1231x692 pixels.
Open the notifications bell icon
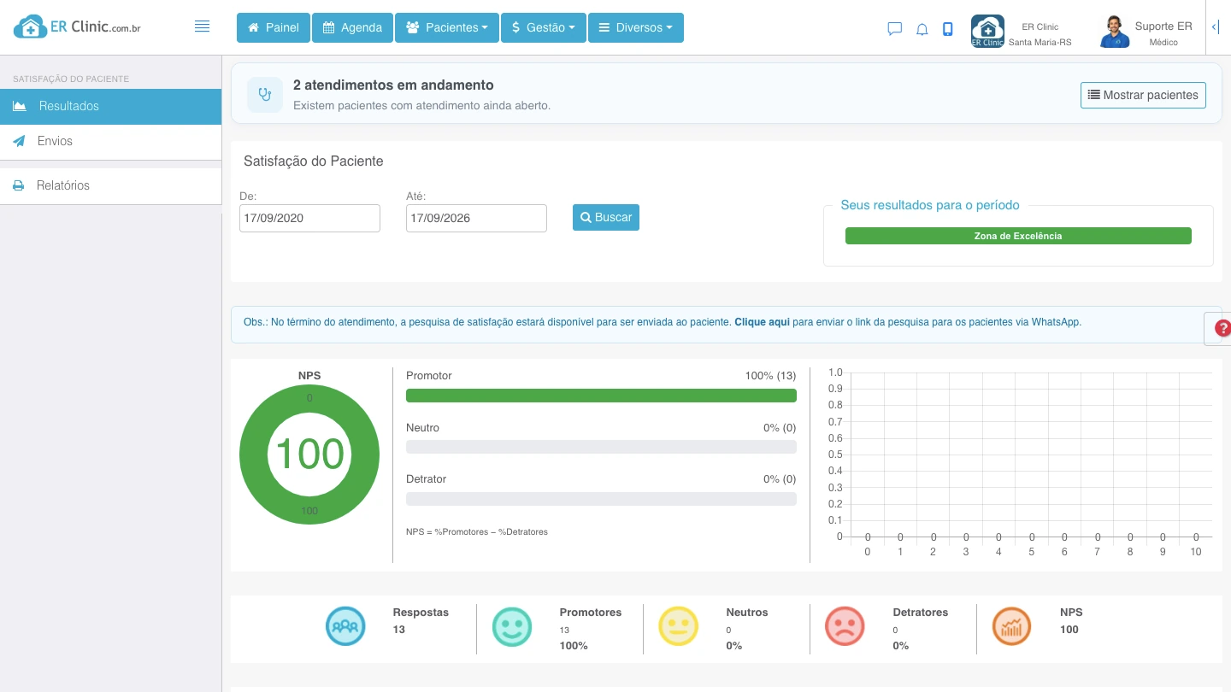point(922,29)
